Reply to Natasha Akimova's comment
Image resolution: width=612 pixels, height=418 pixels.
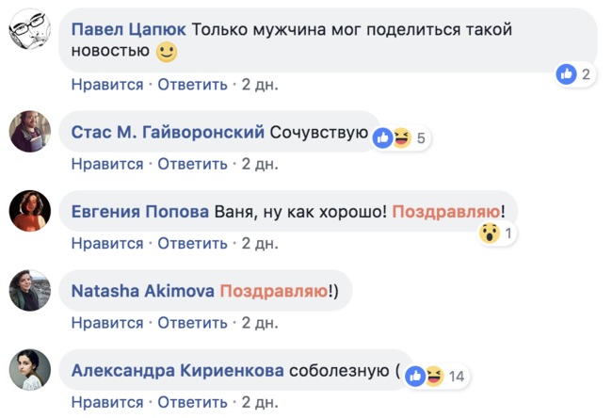[x=192, y=324]
